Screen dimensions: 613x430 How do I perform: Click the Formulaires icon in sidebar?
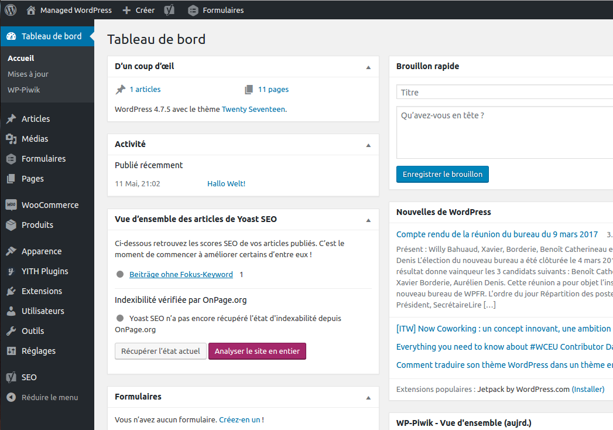click(11, 159)
